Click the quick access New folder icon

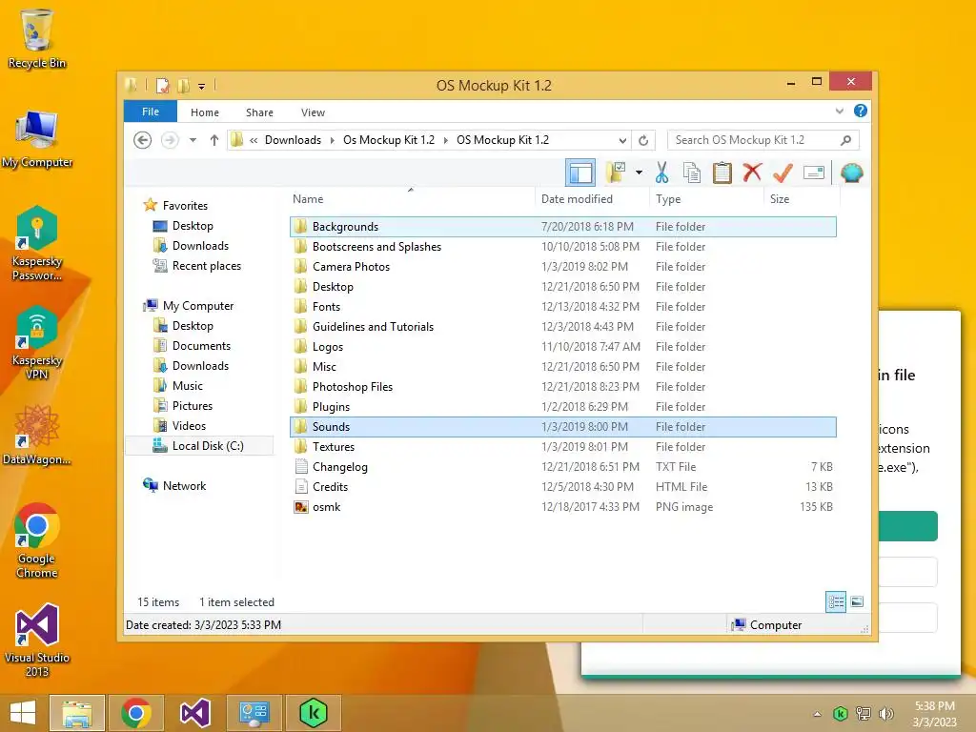183,85
